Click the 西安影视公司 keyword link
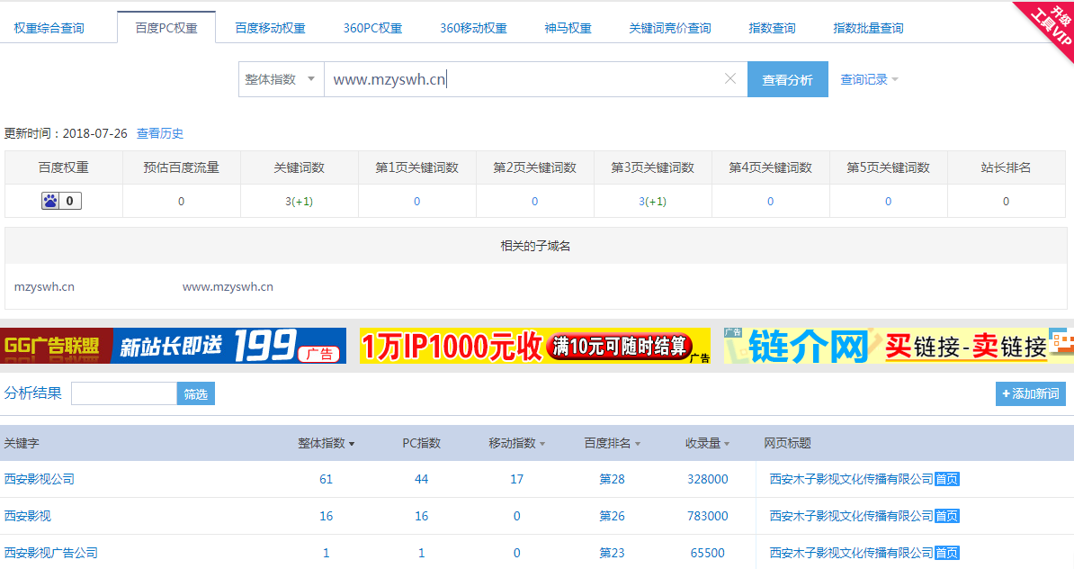The image size is (1074, 569). [40, 479]
